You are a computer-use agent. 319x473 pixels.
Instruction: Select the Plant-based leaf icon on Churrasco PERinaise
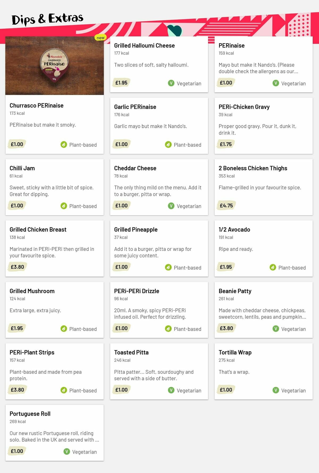[x=64, y=145]
